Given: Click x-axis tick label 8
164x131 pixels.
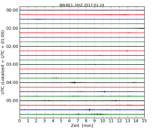Looking at the screenshot, I should click(x=86, y=121).
